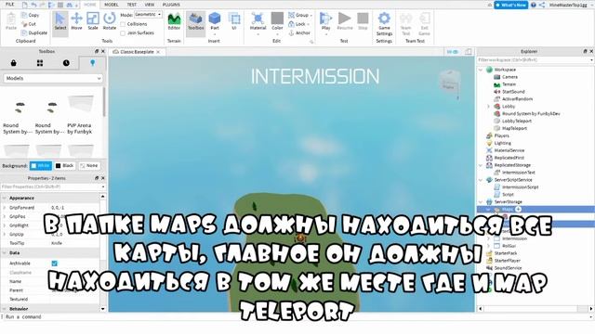Viewport: 595px width, 334px height.
Task: Switch to the PLUGINS ribbon tab
Action: 171,5
